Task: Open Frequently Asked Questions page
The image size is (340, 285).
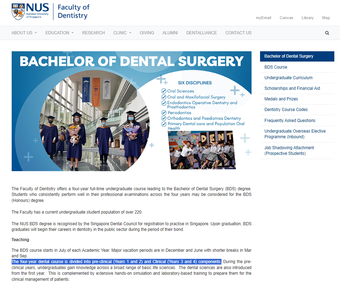Action: [x=290, y=121]
